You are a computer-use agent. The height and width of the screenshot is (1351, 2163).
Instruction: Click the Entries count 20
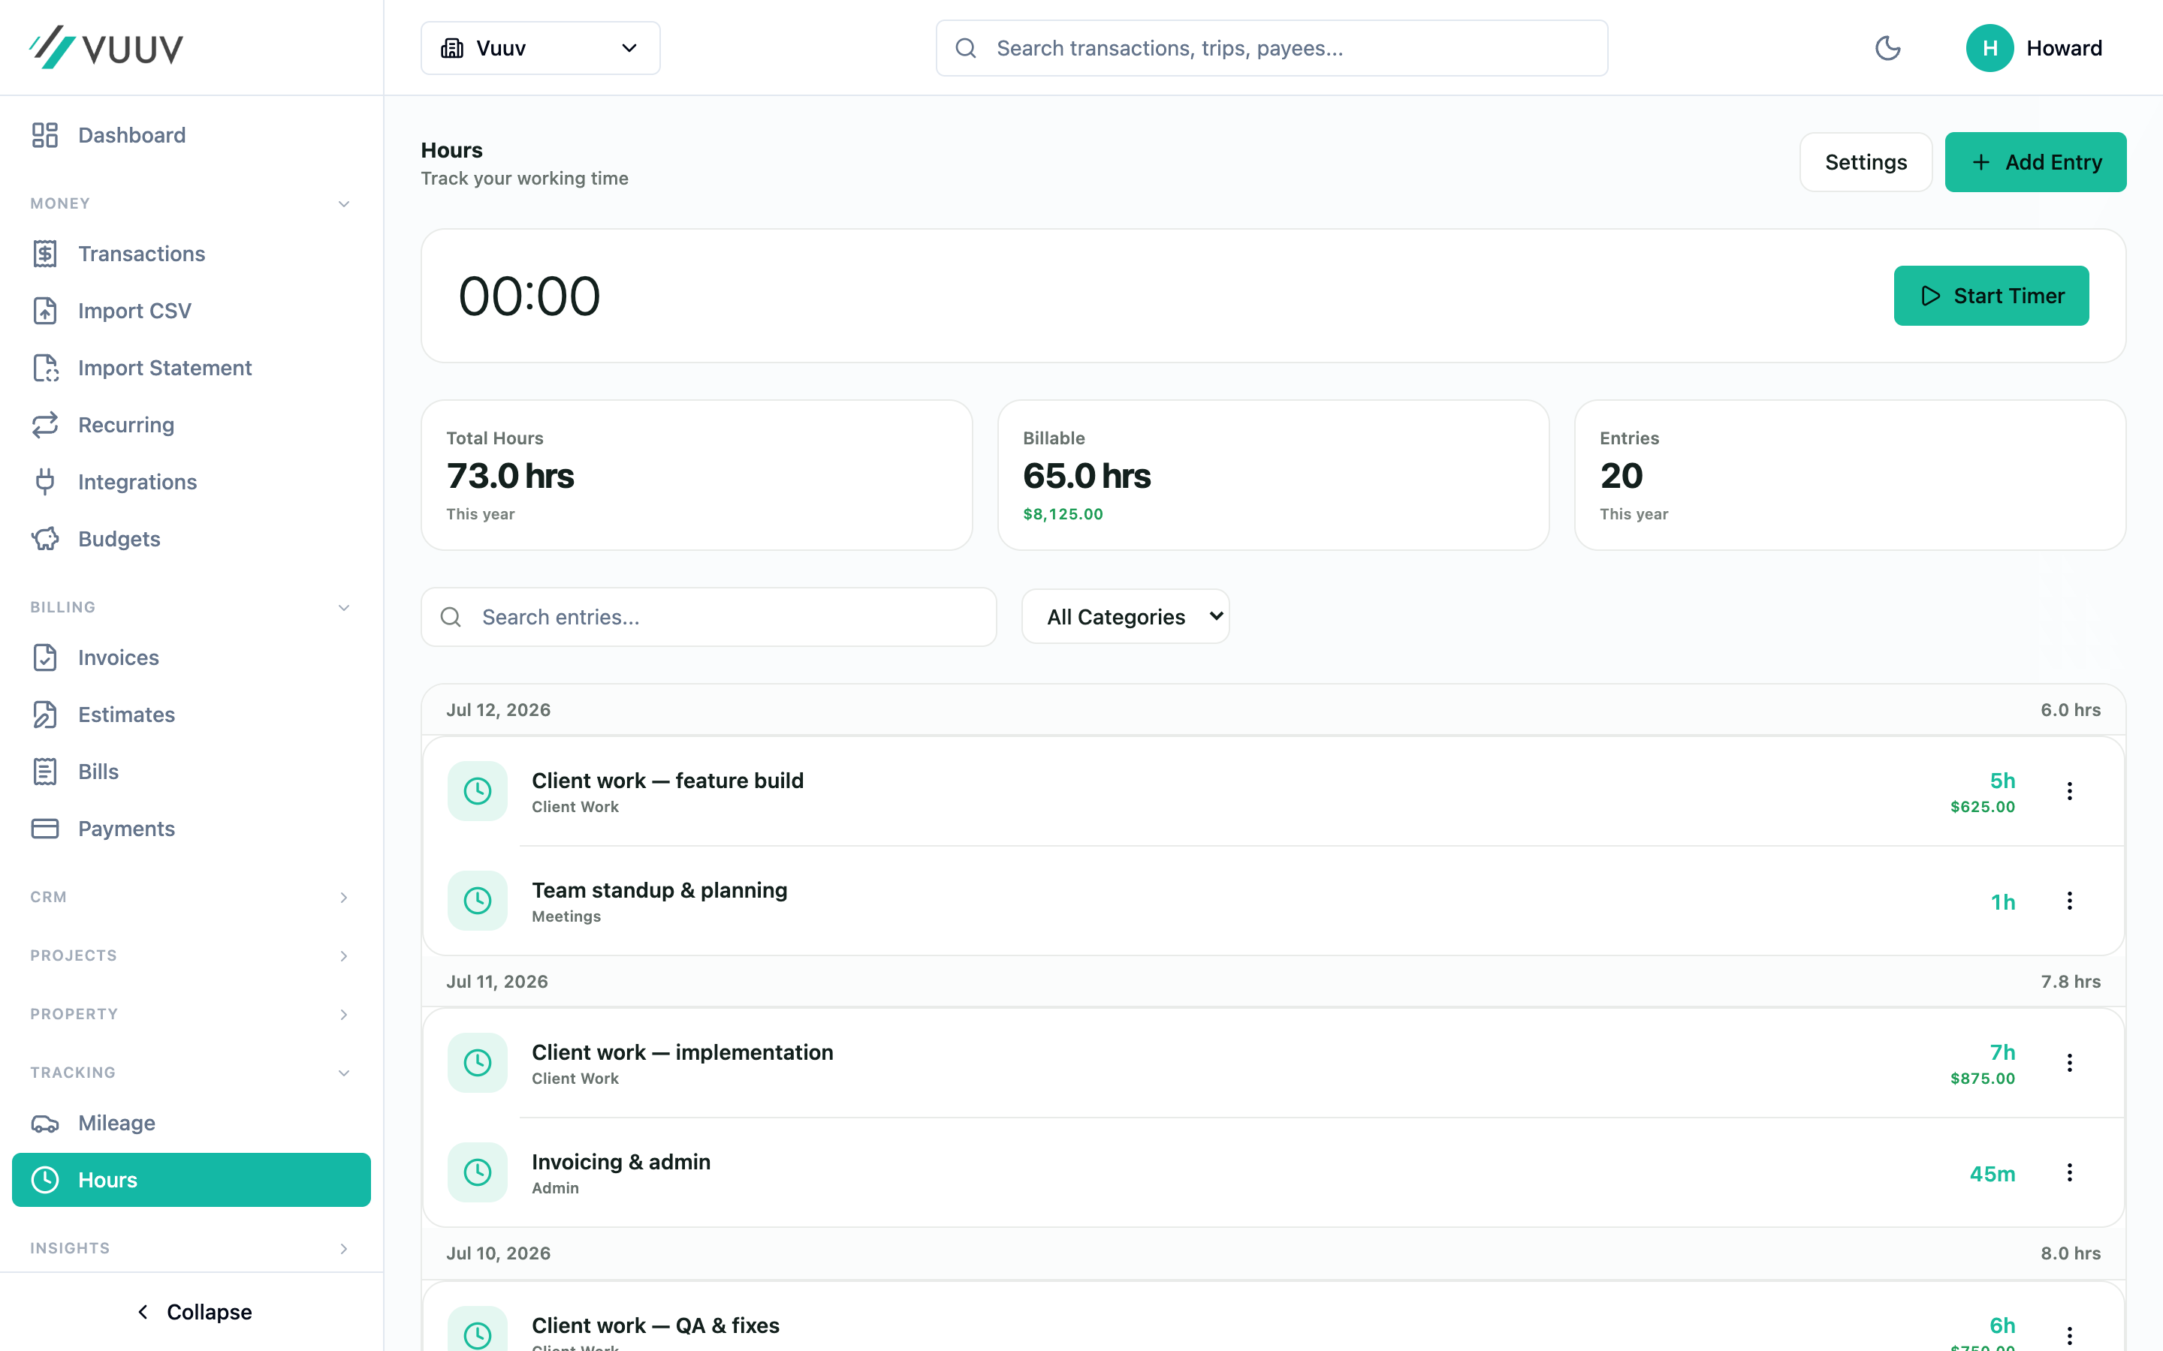click(1621, 477)
